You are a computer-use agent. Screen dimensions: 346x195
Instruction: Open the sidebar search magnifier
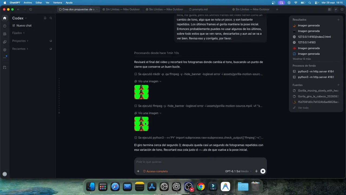51,18
